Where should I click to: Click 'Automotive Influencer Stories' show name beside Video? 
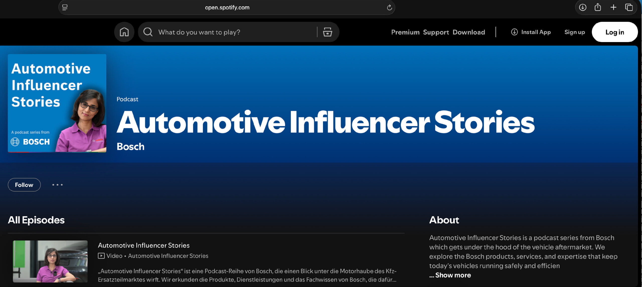pos(168,256)
